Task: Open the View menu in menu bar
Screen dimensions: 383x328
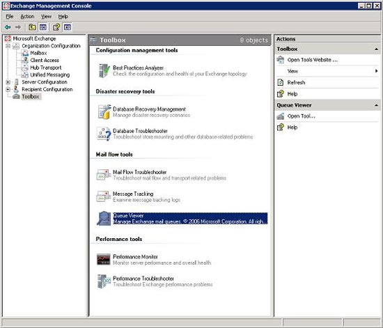Action: (x=46, y=17)
